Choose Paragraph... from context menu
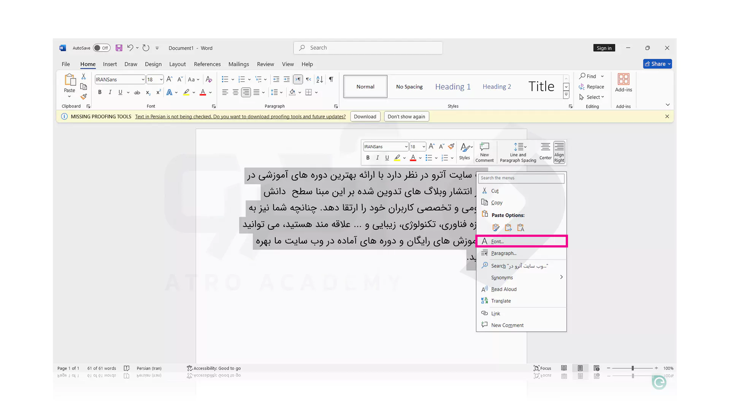 (521, 253)
